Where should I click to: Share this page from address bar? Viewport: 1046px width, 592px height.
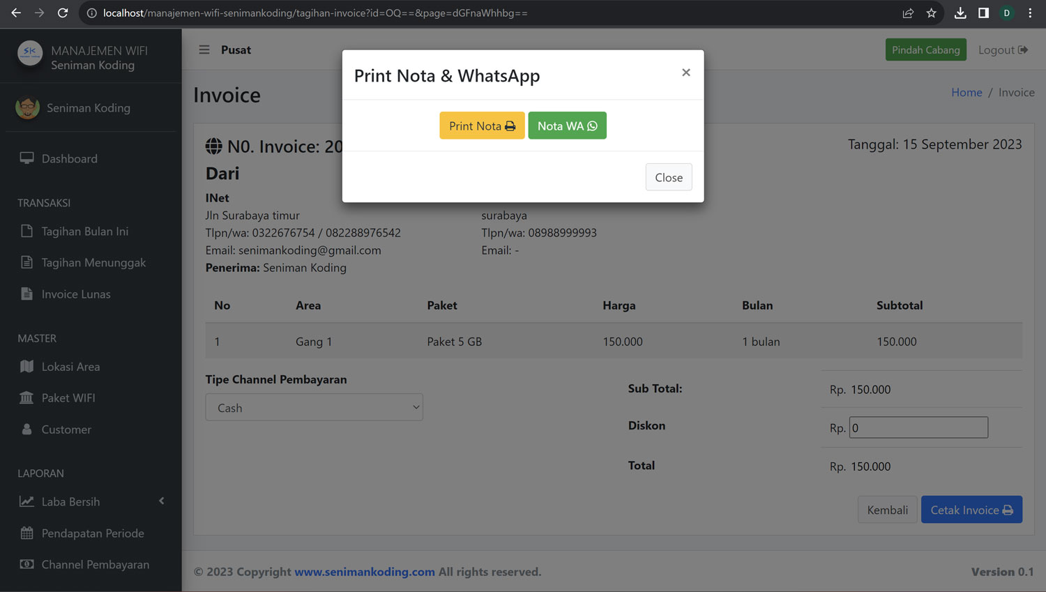(x=908, y=13)
